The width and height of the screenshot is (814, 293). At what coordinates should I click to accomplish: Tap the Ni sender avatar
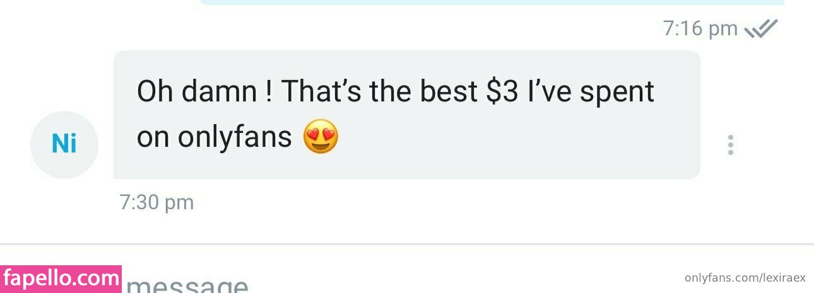[64, 145]
